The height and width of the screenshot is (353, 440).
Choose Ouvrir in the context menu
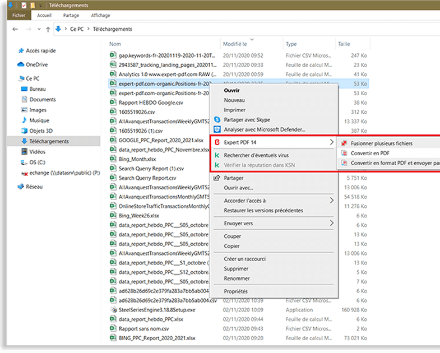point(232,90)
